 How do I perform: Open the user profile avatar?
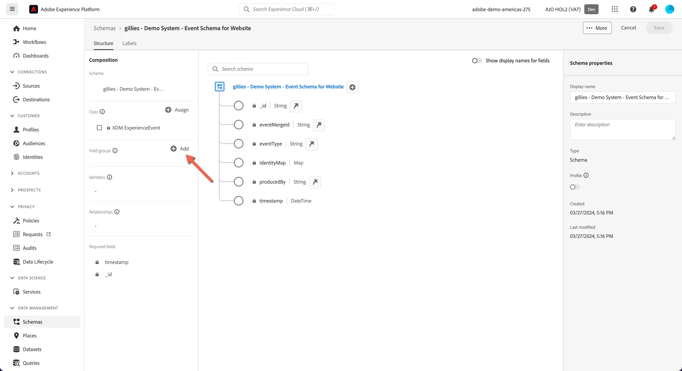click(x=670, y=9)
